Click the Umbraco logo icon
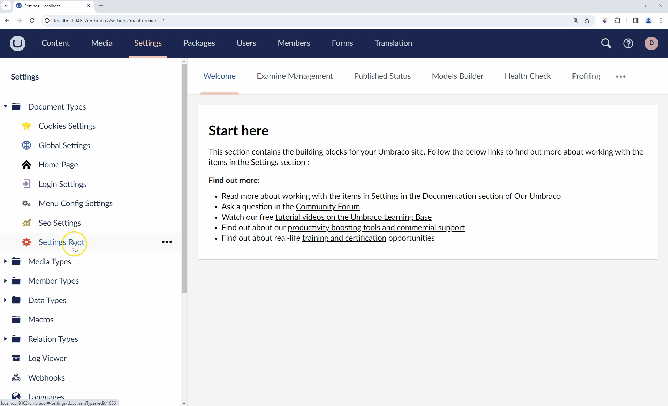This screenshot has width=668, height=406. click(17, 43)
